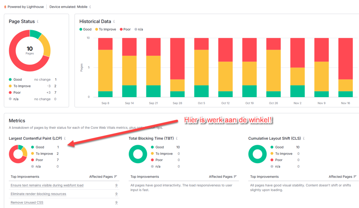Toggle the Good series in Historical Data legend
Image resolution: width=359 pixels, height=208 pixels.
(86, 29)
